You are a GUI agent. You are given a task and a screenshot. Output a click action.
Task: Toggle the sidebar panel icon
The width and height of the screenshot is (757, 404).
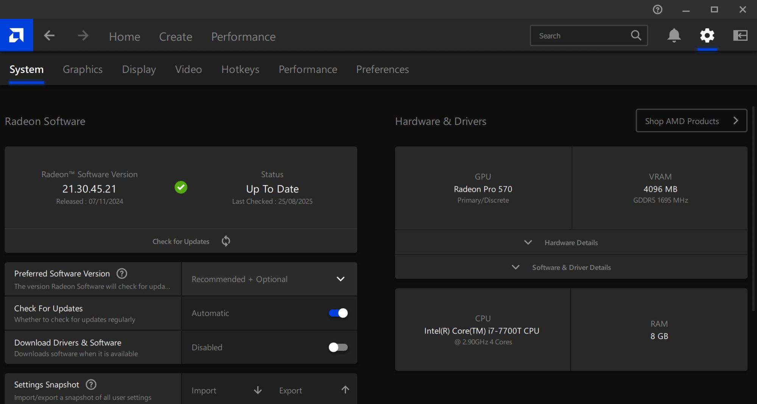(740, 36)
